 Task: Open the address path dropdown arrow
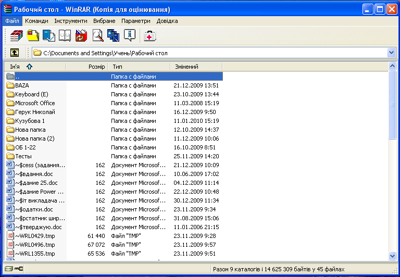[391, 53]
